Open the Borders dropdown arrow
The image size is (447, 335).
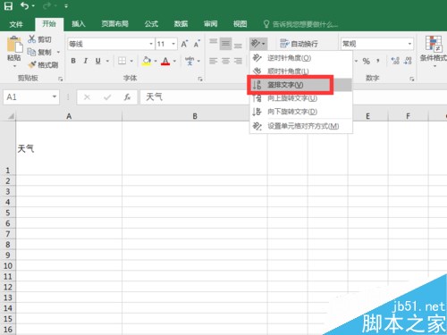[131, 61]
